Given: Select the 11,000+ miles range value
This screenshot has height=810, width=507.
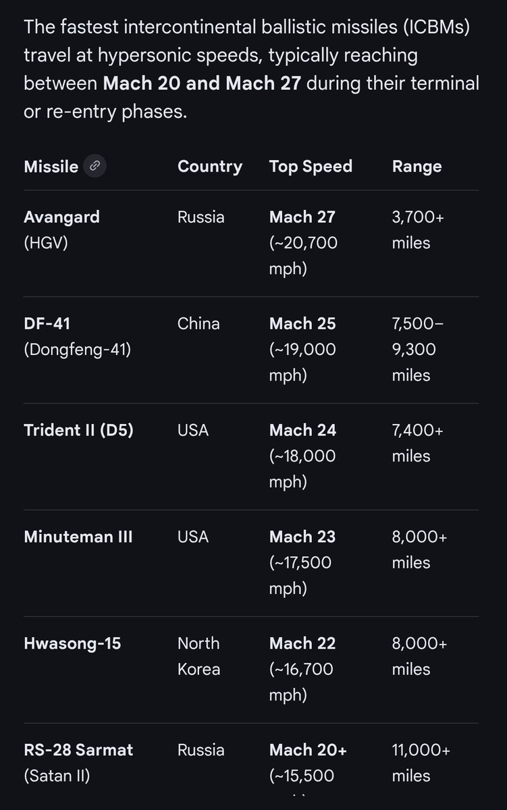Looking at the screenshot, I should click(x=421, y=763).
